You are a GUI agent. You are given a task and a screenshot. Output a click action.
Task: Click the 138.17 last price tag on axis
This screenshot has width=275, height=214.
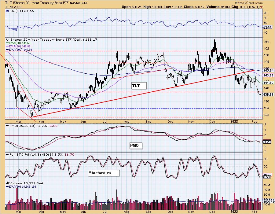point(269,94)
